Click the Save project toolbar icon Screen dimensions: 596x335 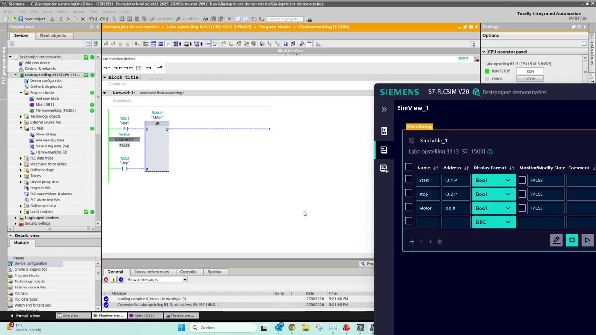coord(21,19)
